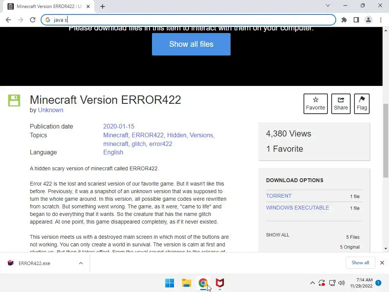Click the address bar containing 'java s'
This screenshot has height=292, width=389.
[188, 20]
